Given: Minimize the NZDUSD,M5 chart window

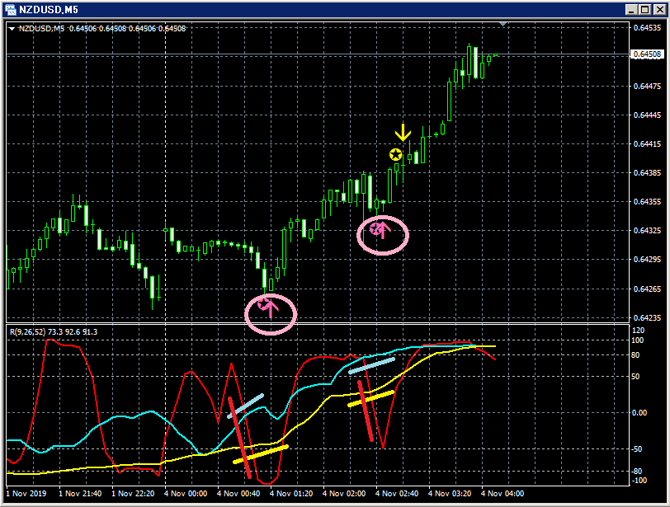Looking at the screenshot, I should [631, 10].
